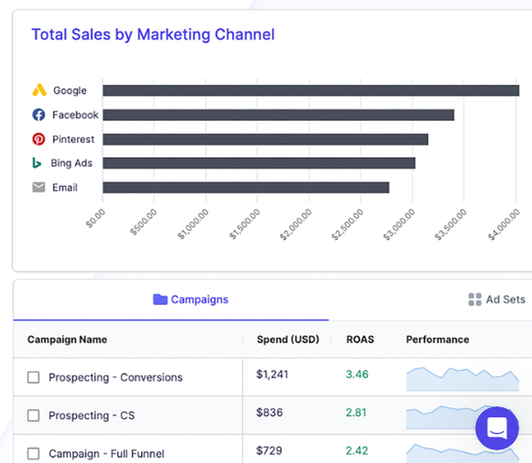Image resolution: width=532 pixels, height=463 pixels.
Task: Open Prospecting - Conversions performance sparkline
Action: (463, 379)
